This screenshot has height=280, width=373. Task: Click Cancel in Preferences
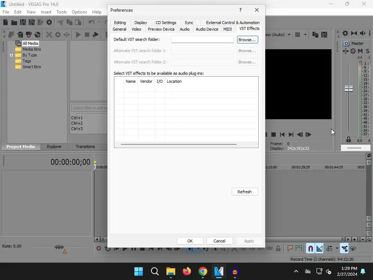tap(219, 241)
